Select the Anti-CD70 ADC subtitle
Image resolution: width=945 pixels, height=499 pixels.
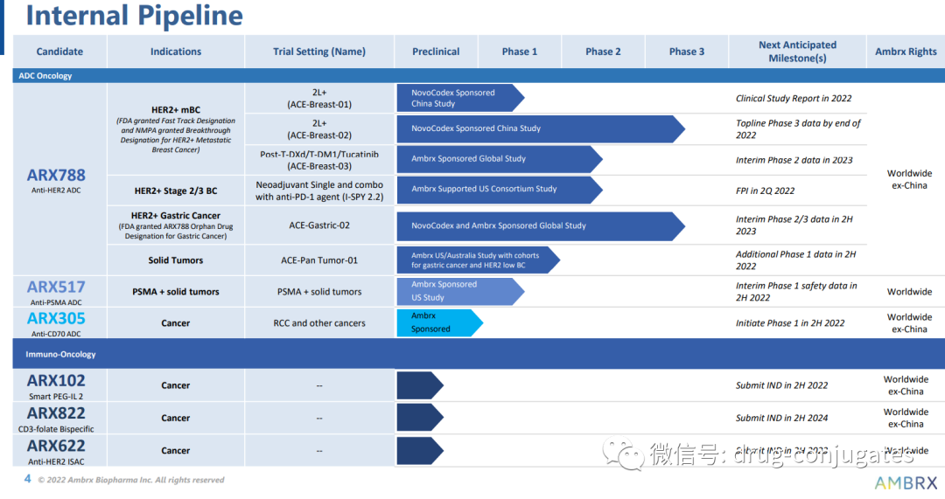click(56, 334)
